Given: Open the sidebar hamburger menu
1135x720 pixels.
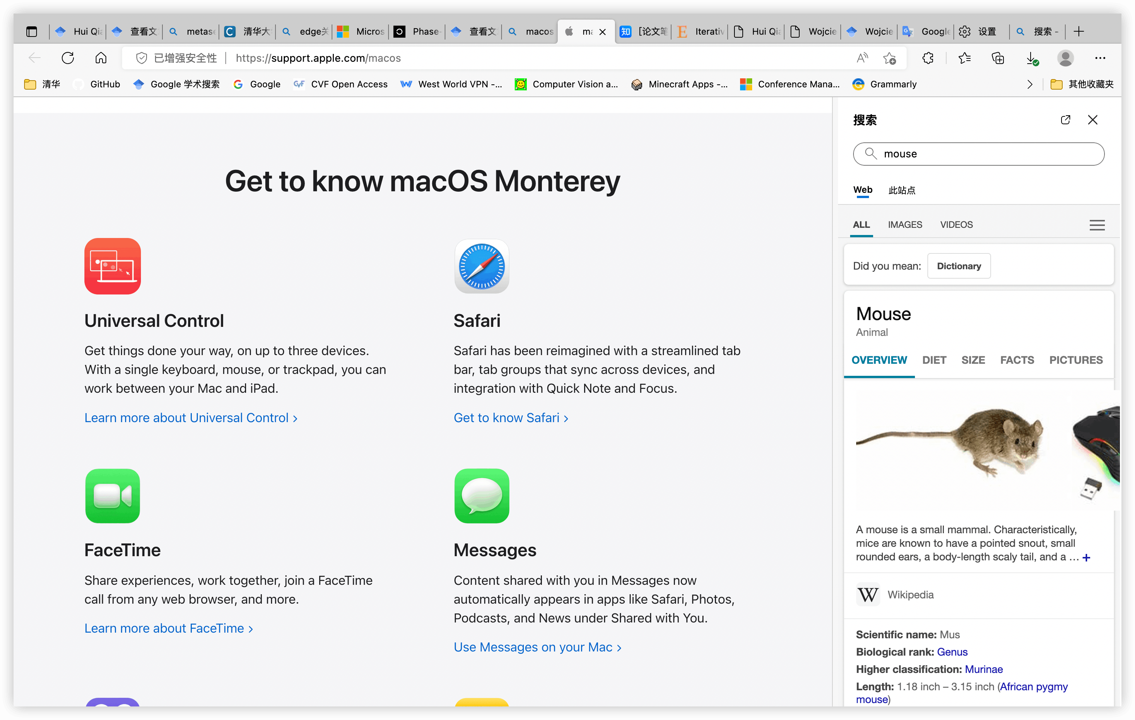Looking at the screenshot, I should click(1097, 225).
